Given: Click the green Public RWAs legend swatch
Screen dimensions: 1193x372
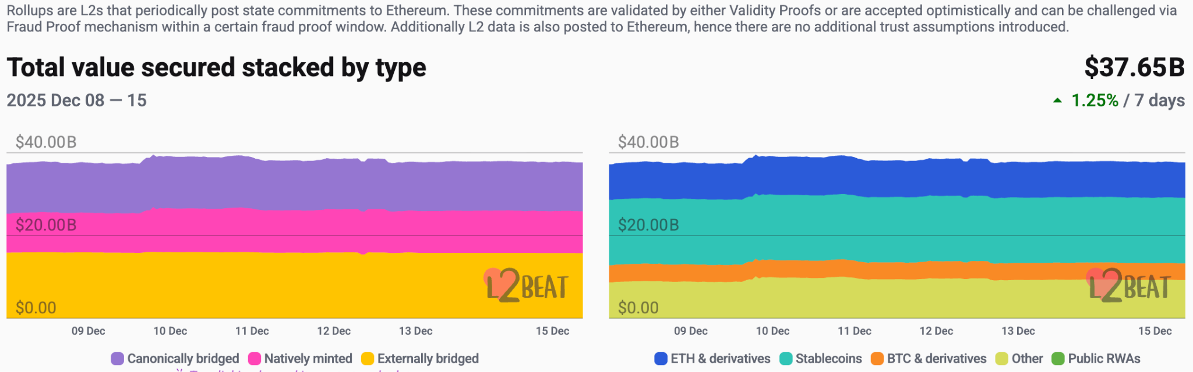Looking at the screenshot, I should click(x=1058, y=359).
